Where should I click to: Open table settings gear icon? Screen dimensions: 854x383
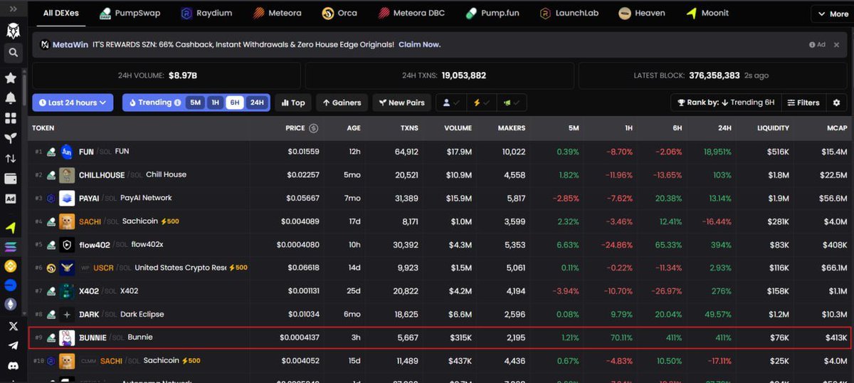point(836,103)
